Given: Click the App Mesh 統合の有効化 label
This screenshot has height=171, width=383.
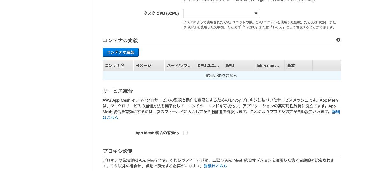Looking at the screenshot, I should 157,133.
